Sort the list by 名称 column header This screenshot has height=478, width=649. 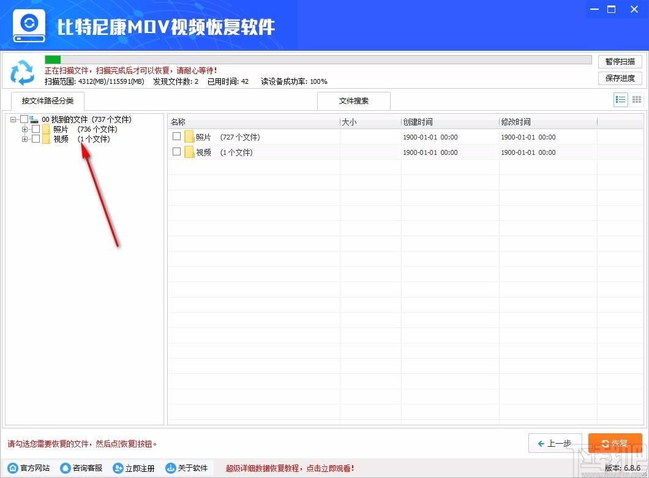pyautogui.click(x=253, y=122)
